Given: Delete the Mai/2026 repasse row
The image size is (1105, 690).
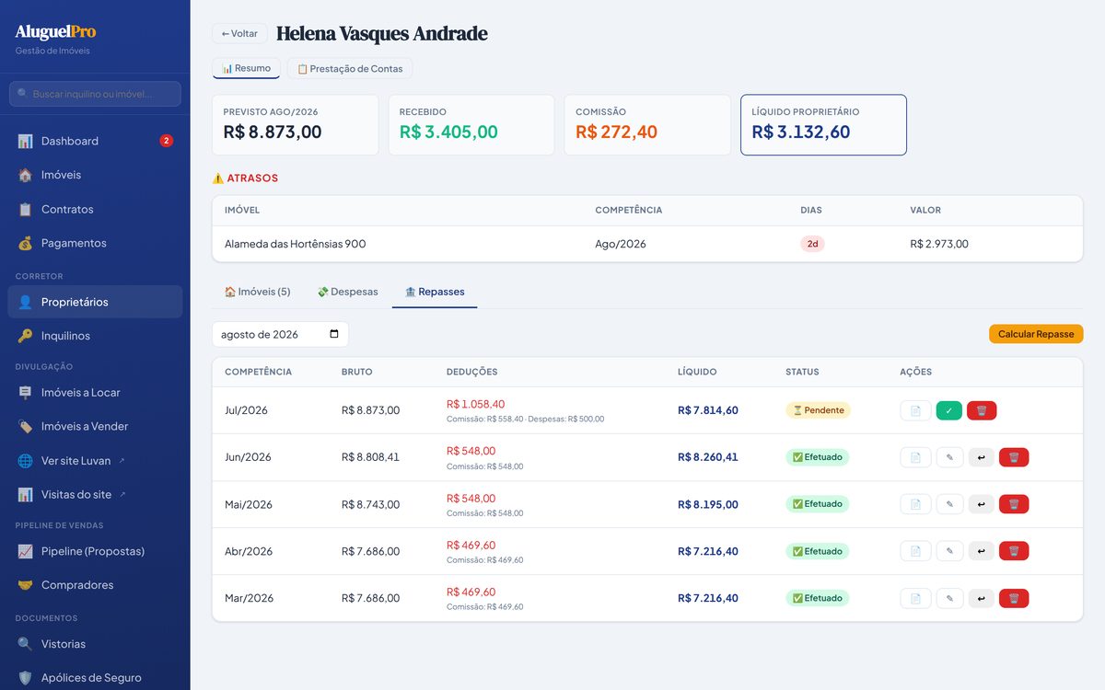Looking at the screenshot, I should (x=1014, y=504).
